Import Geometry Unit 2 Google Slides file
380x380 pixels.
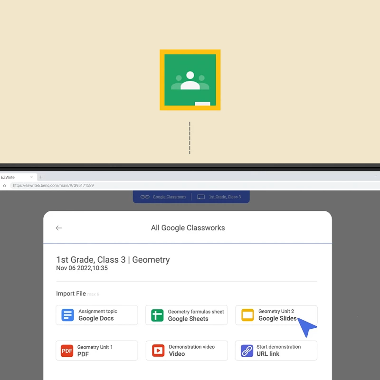[276, 315]
